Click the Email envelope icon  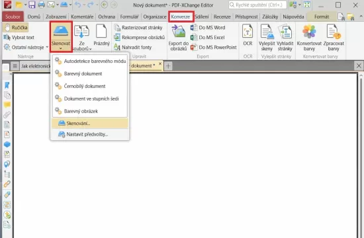[51, 5]
